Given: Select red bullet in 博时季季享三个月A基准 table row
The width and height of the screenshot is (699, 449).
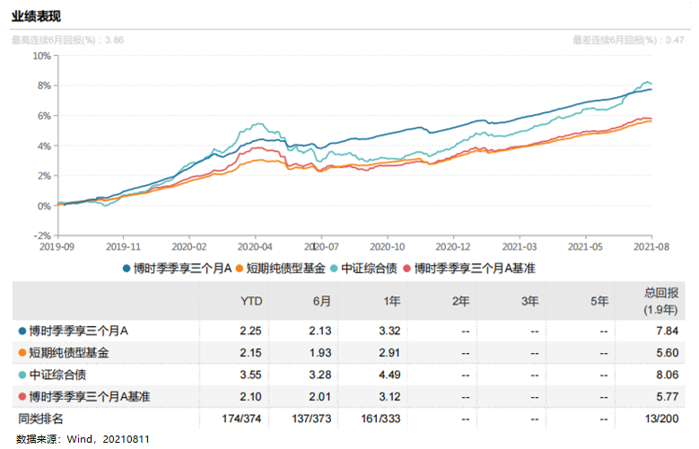Looking at the screenshot, I should 22,396.
